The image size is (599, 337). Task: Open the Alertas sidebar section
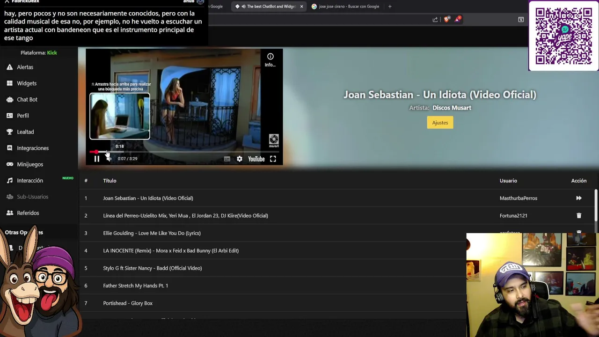25,67
